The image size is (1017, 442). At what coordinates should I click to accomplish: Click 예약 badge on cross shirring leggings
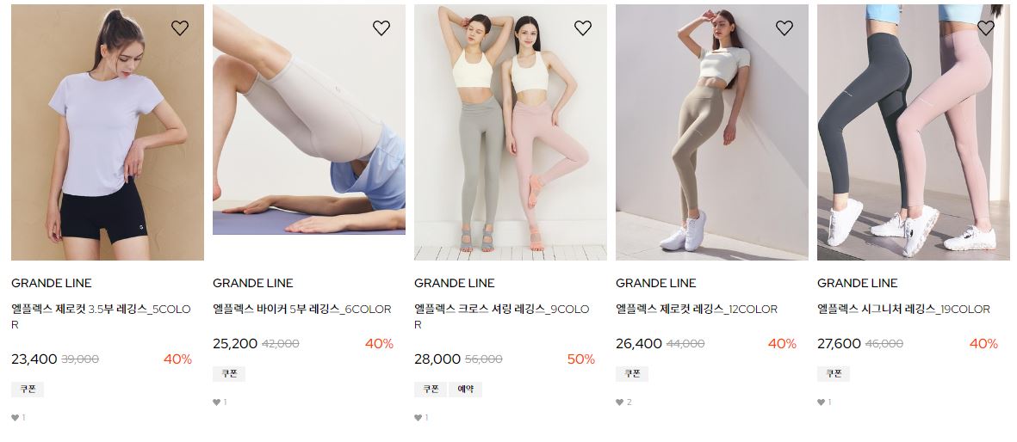[465, 389]
